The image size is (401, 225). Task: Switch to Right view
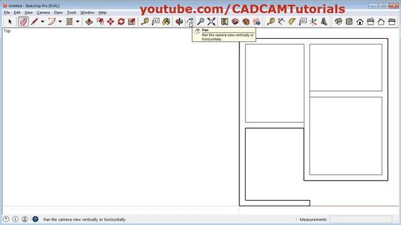click(370, 22)
